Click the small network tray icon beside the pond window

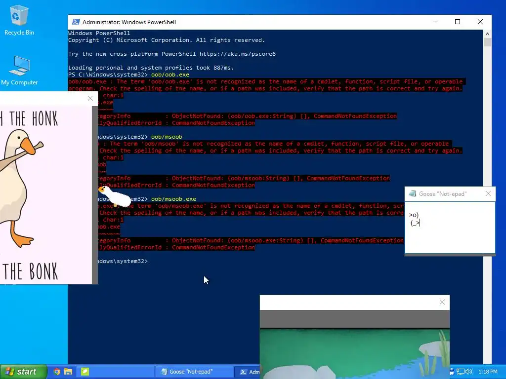click(x=452, y=372)
